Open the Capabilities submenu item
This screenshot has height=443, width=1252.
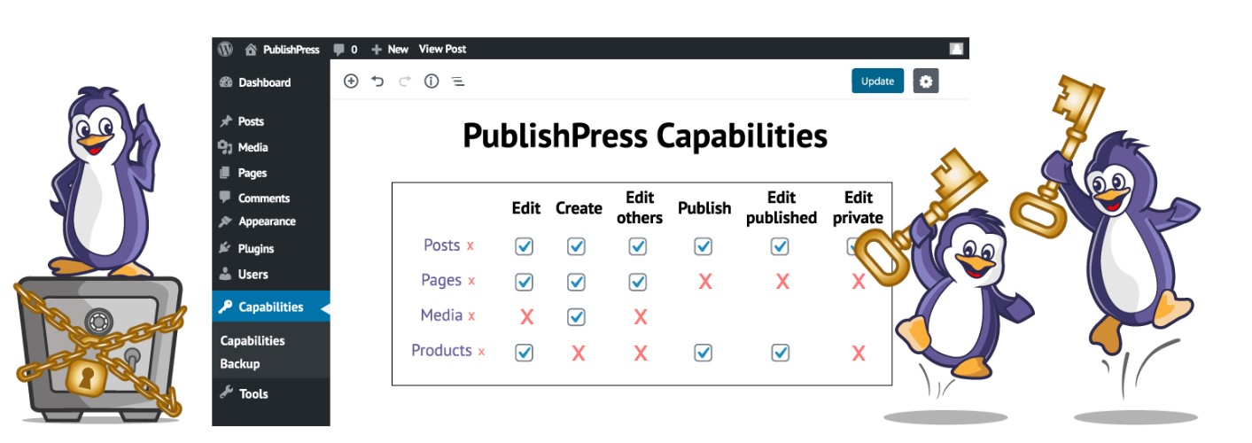(253, 341)
